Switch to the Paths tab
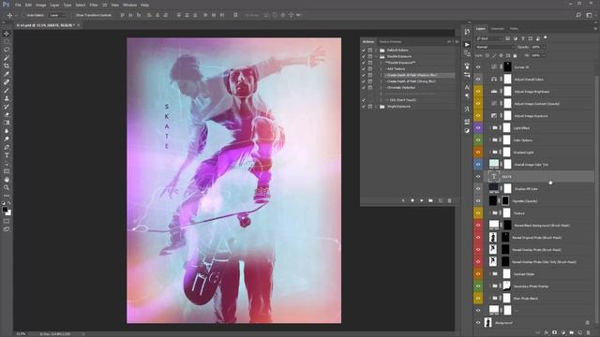Viewport: 600px width, 337px height. [514, 29]
